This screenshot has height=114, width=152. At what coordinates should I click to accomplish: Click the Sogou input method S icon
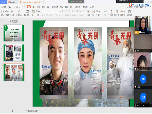(130, 5)
